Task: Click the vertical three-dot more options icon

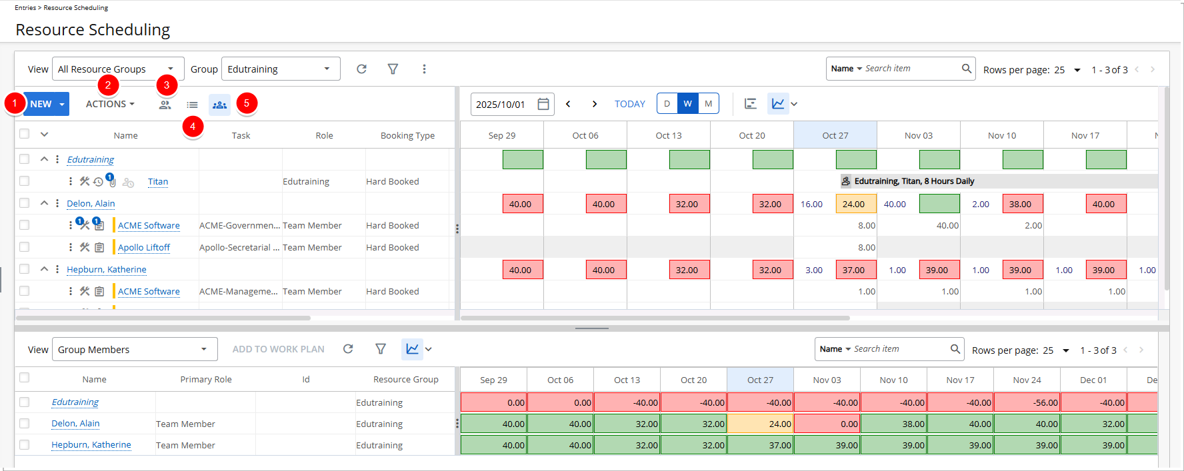Action: [x=424, y=69]
